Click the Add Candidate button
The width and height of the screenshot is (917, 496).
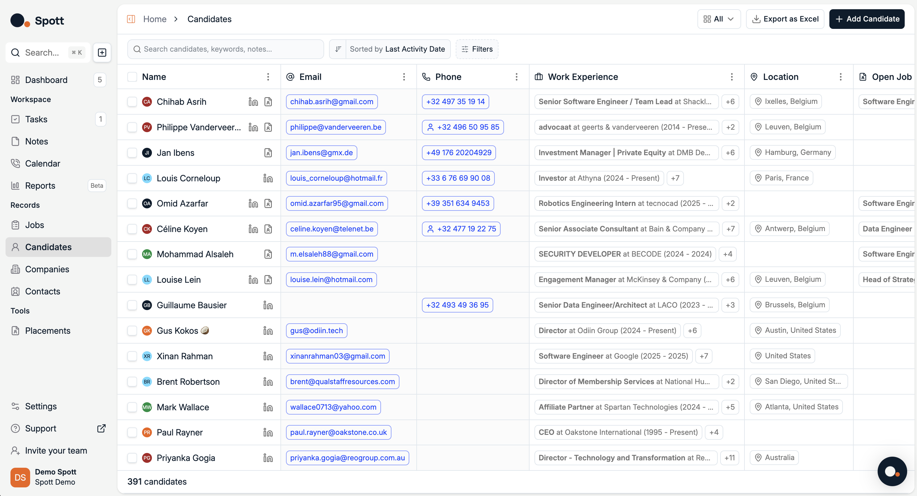867,19
